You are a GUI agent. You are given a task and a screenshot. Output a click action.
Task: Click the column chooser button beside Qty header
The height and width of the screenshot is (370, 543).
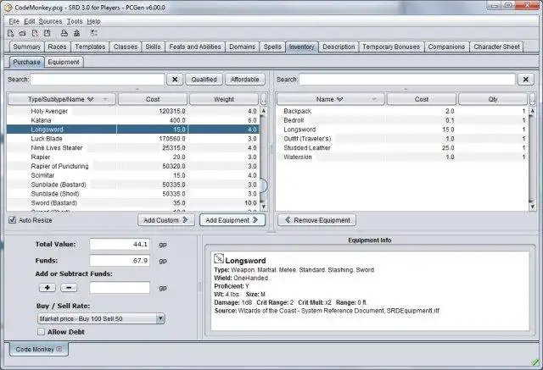point(532,99)
